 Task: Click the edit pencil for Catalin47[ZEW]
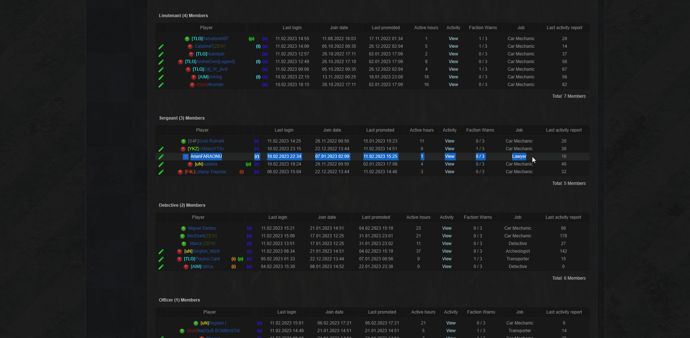[161, 47]
